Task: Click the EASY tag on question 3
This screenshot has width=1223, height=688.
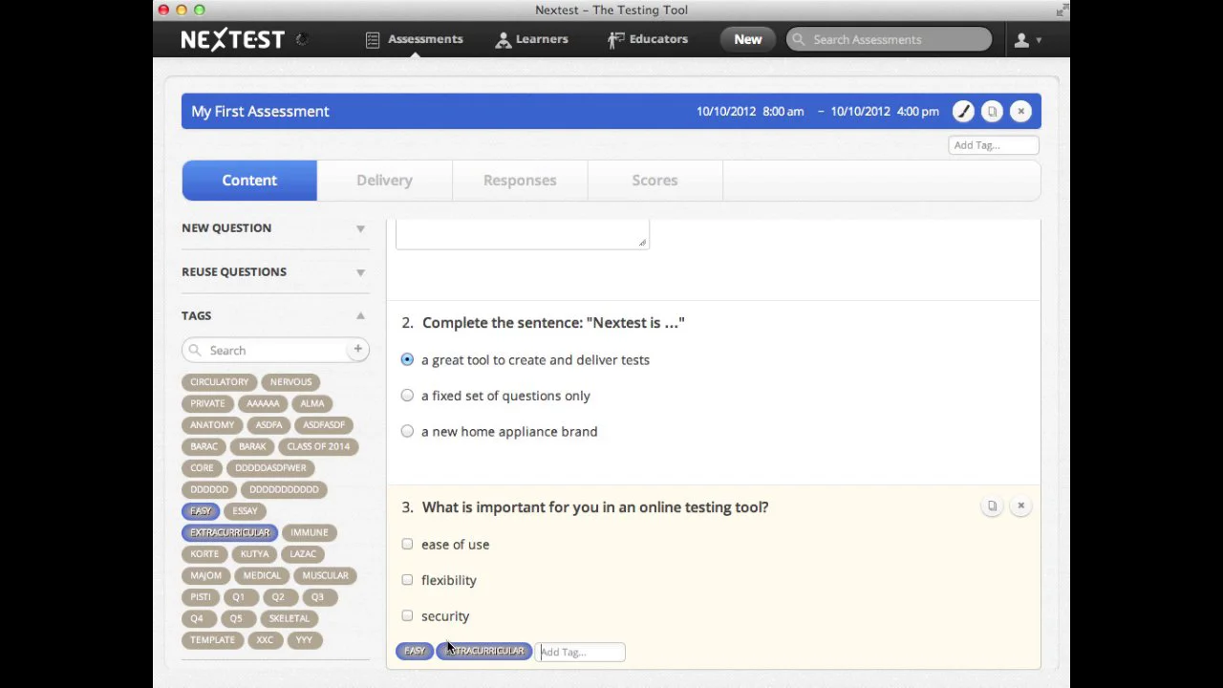Action: [415, 651]
